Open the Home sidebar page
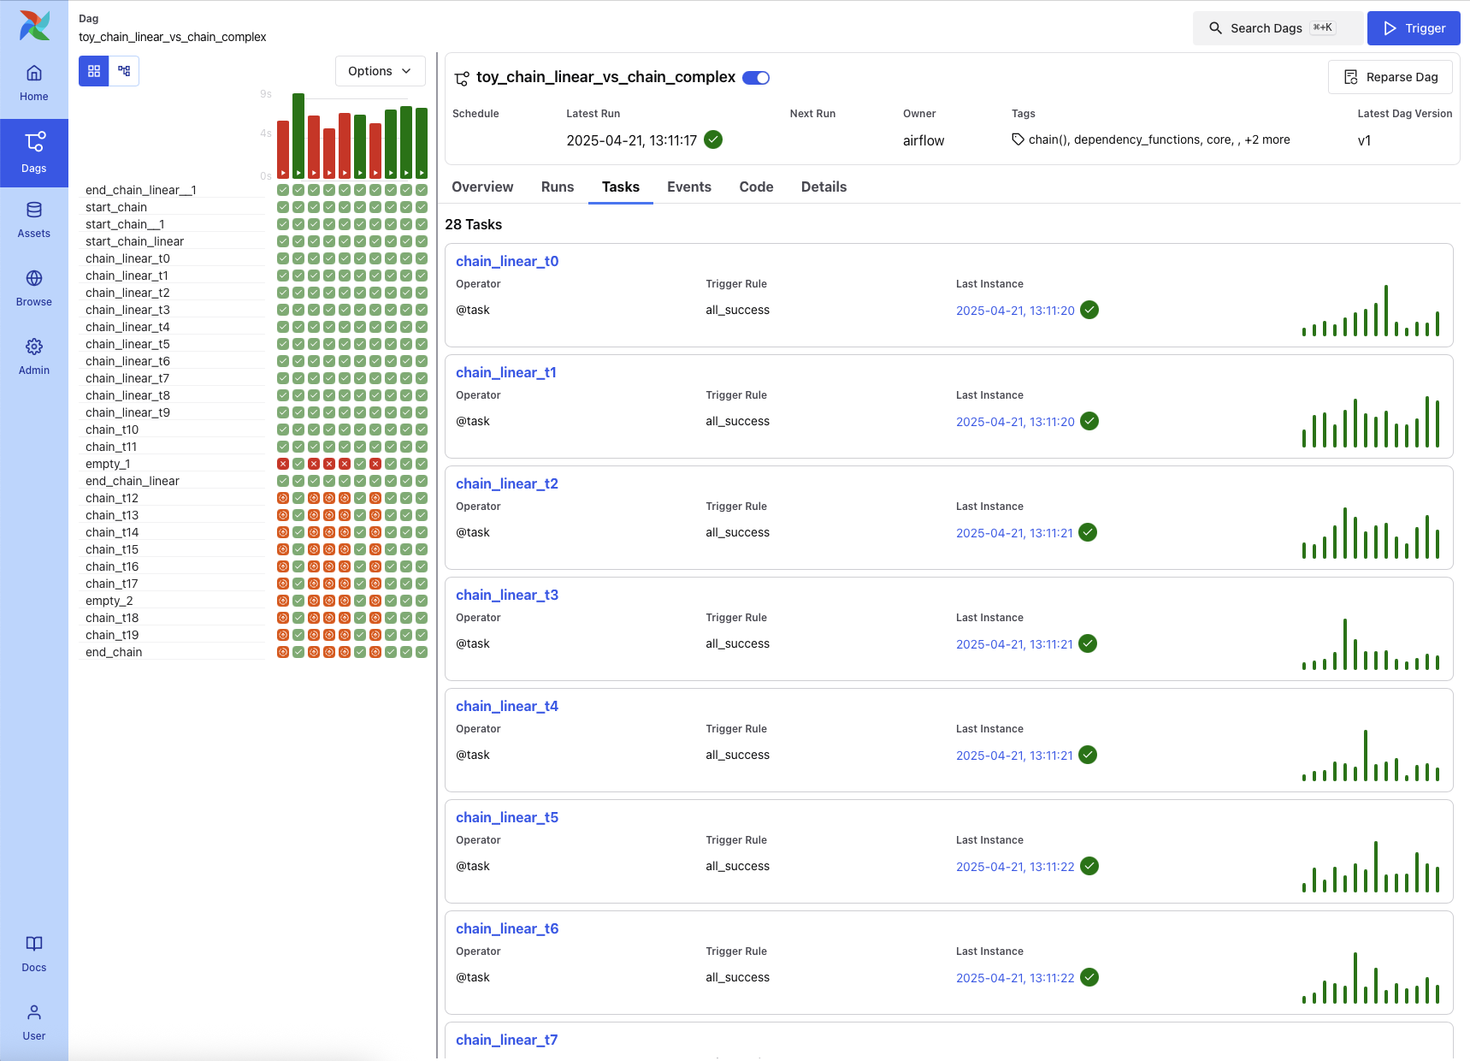 tap(34, 83)
